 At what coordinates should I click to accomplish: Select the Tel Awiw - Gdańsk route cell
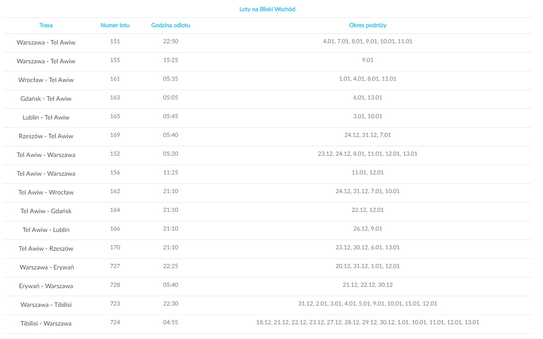[46, 211]
